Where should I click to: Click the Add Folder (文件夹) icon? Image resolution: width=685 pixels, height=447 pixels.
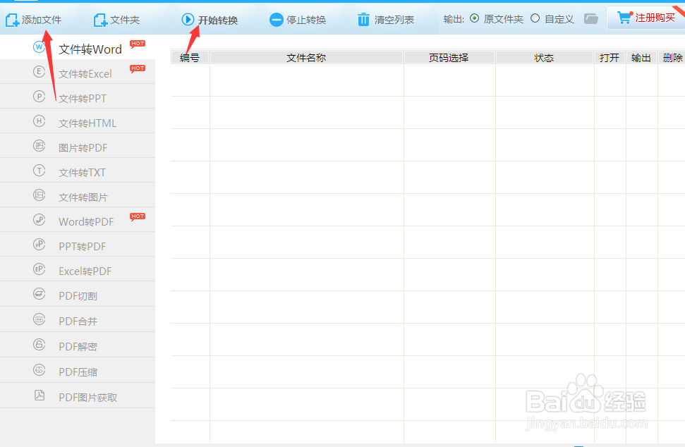(100, 20)
